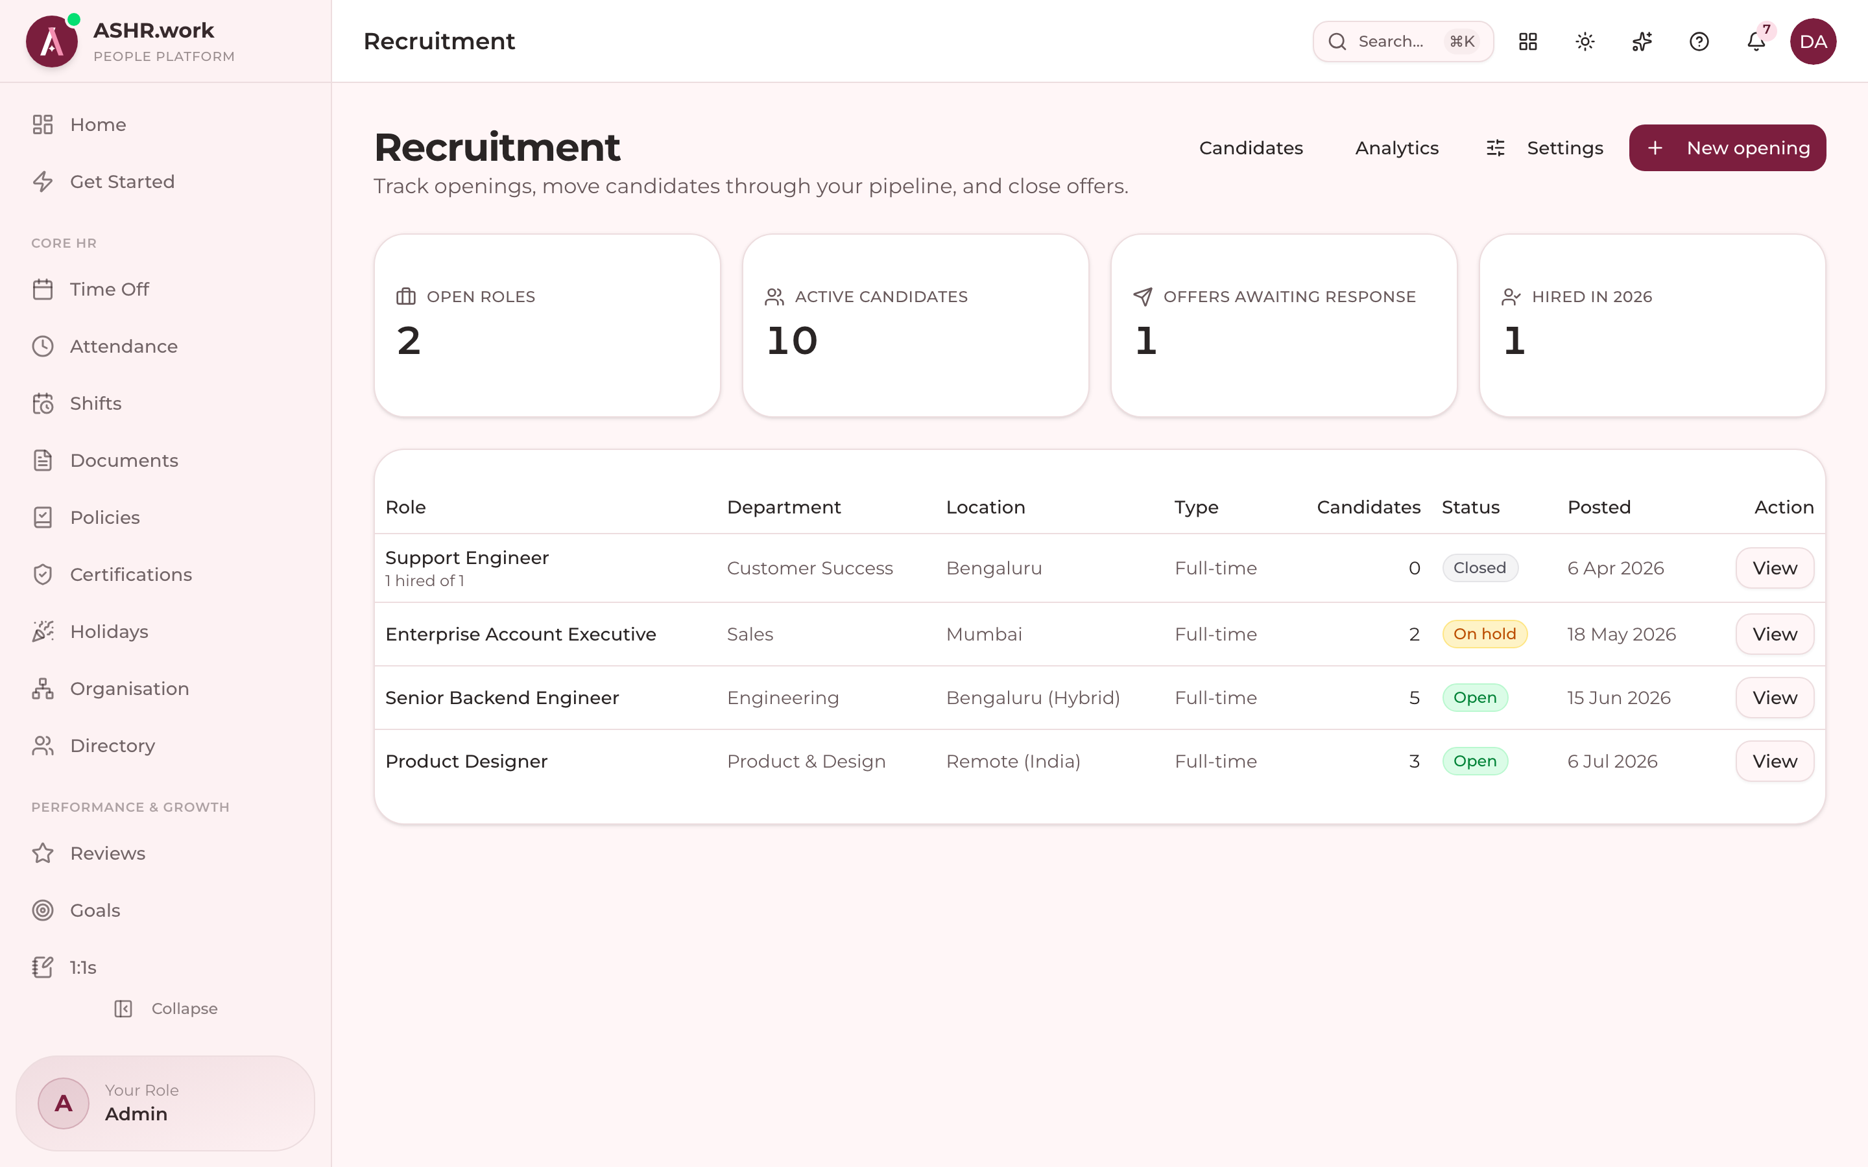The width and height of the screenshot is (1868, 1167).
Task: View the Support Engineer opening
Action: click(1775, 568)
